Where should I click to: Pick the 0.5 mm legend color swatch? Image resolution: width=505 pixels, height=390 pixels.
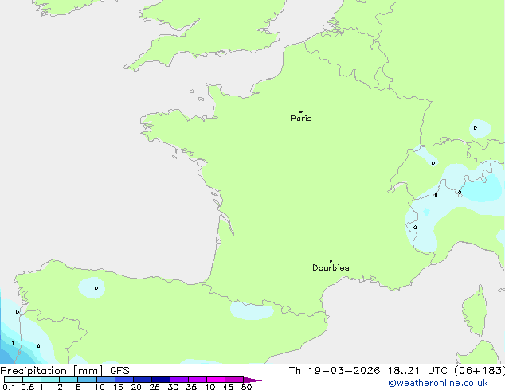click(32, 380)
